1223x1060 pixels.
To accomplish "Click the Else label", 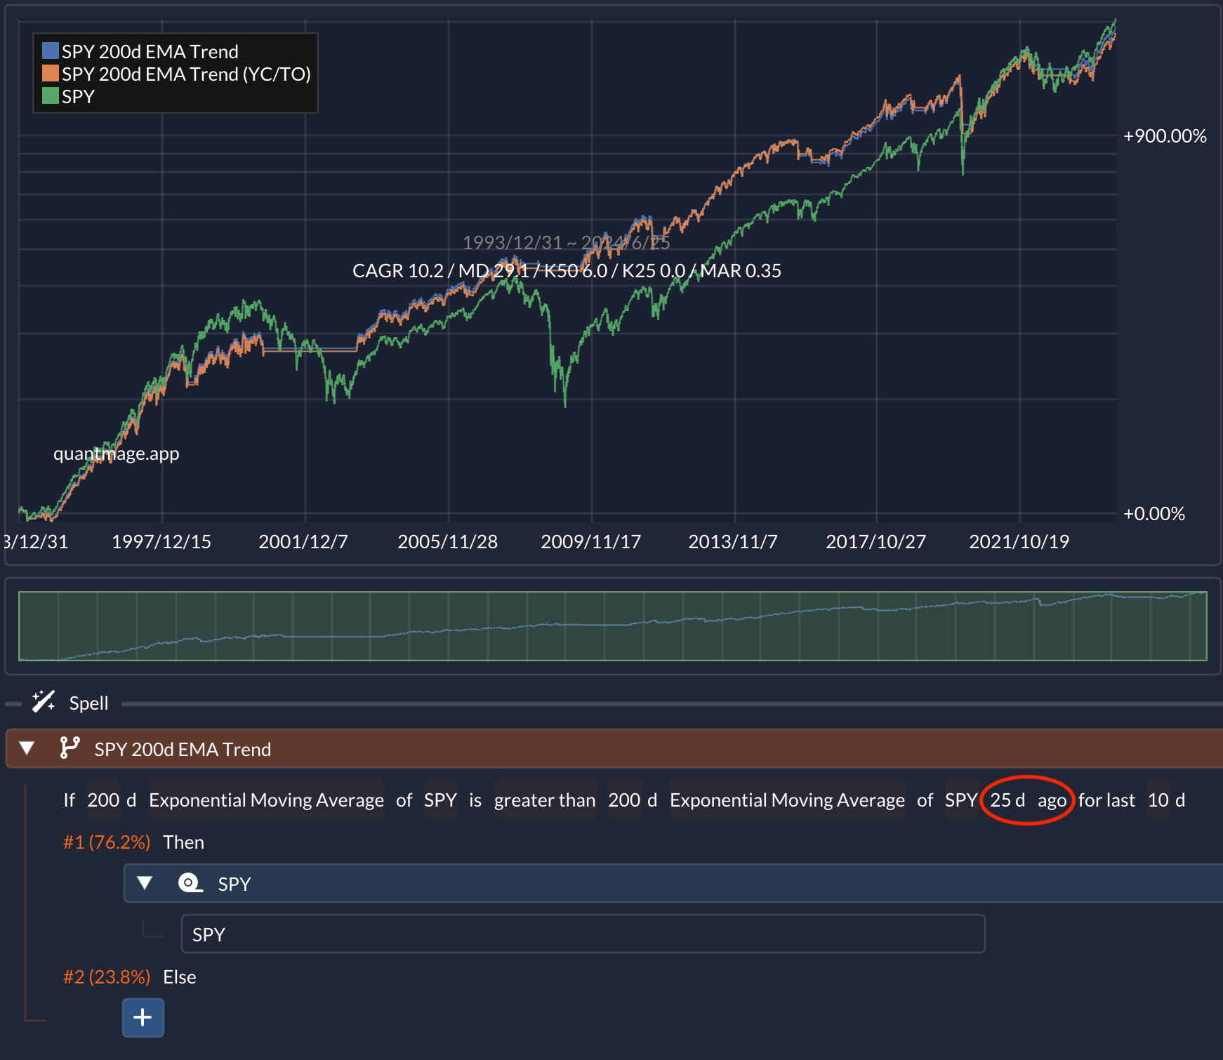I will coord(180,977).
